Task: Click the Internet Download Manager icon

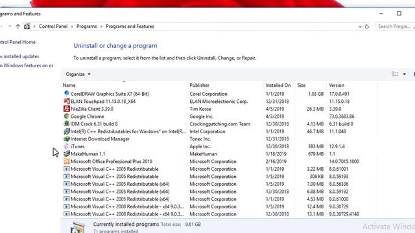Action: (x=66, y=139)
